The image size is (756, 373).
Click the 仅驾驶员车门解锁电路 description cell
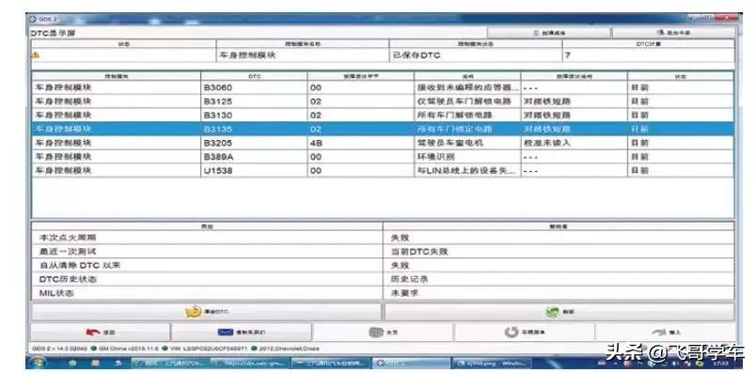(467, 101)
